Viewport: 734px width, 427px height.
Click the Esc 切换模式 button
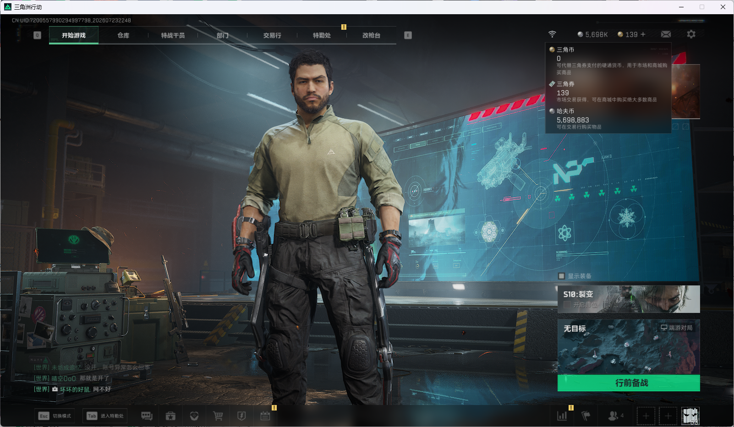tap(55, 416)
